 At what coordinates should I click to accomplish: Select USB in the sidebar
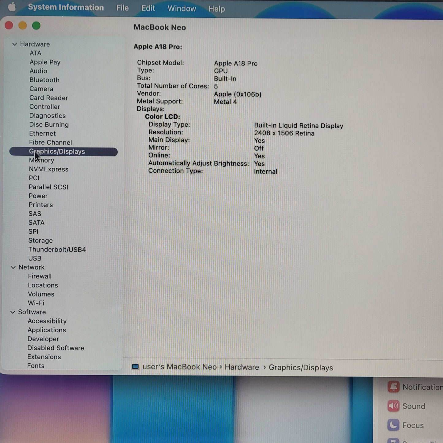(x=35, y=258)
